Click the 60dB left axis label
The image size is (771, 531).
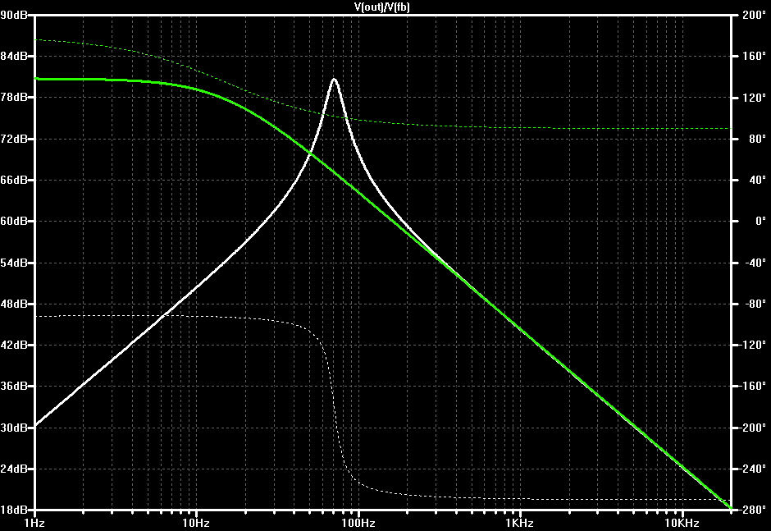point(14,221)
